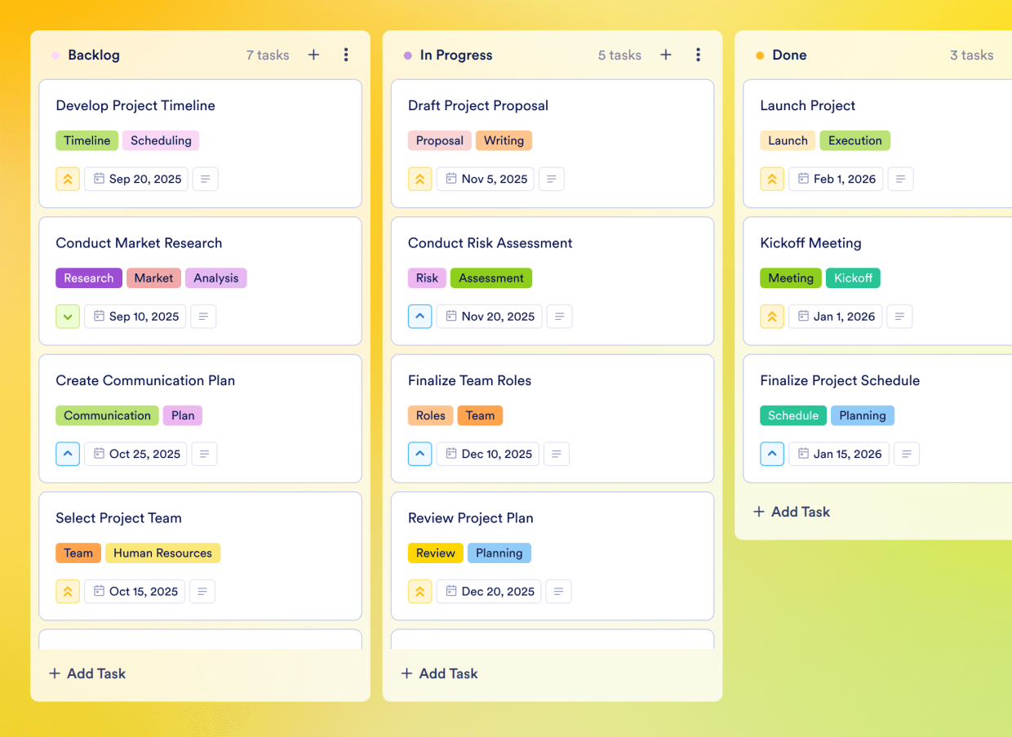This screenshot has height=737, width=1012.
Task: Click the up chevron on Create Communication Plan
Action: coord(68,454)
